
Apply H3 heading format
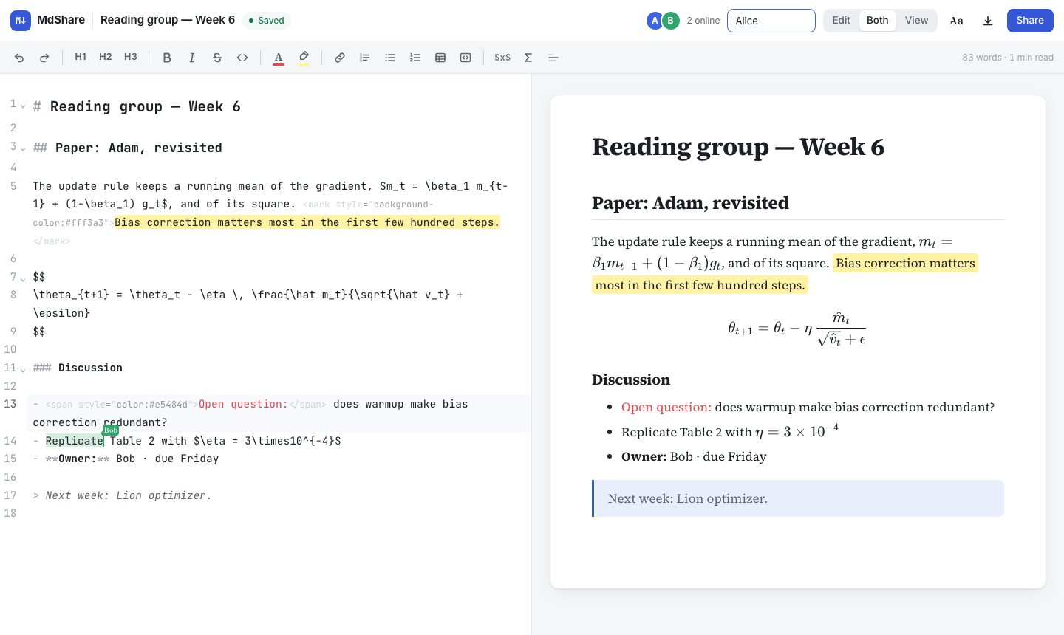[131, 57]
